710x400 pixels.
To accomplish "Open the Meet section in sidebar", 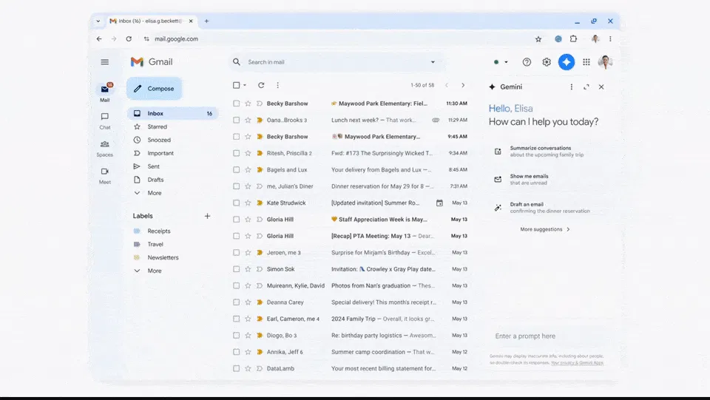I will [104, 175].
